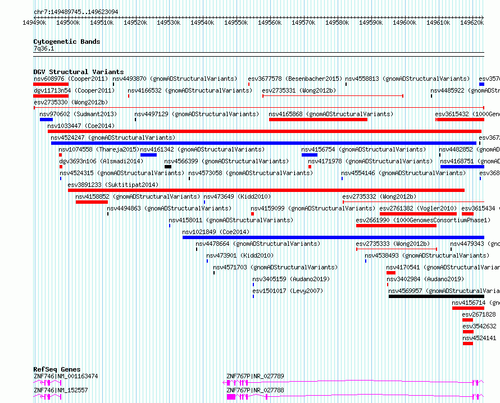Click the esv1501017 (Levy2007) label
Viewport: 500px width, 403px height.
click(288, 291)
